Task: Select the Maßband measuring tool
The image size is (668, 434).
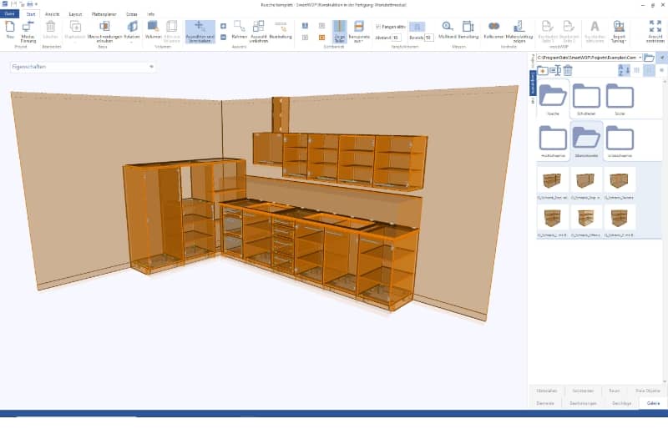Action: pos(447,30)
